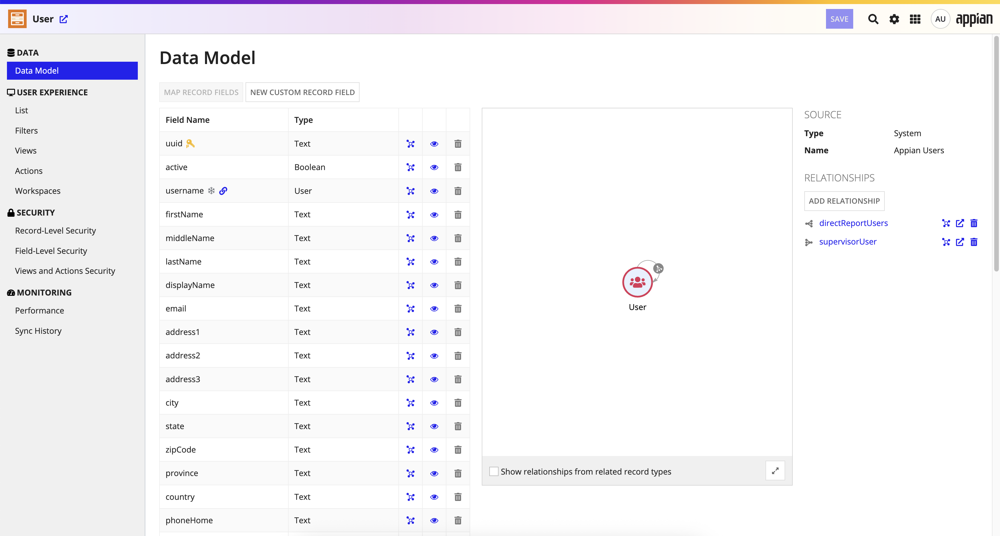Open the Performance monitoring page
This screenshot has height=536, width=1000.
click(40, 311)
